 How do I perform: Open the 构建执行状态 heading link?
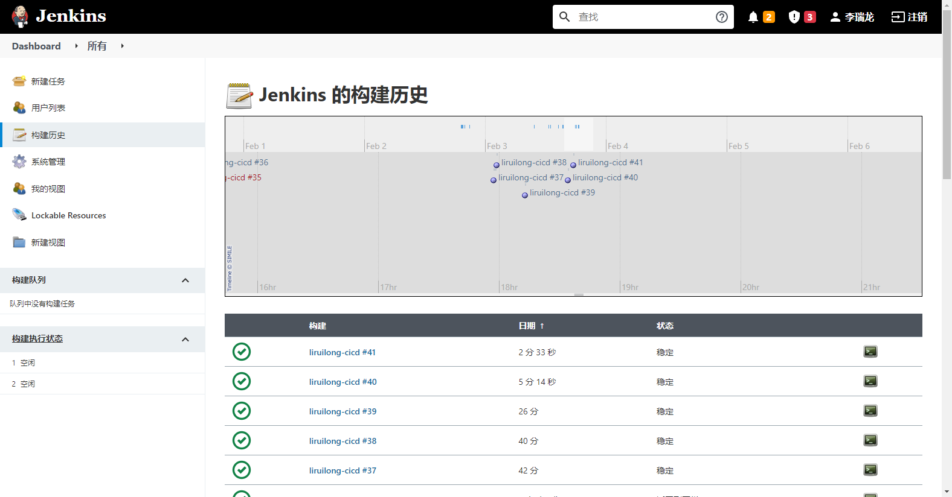pos(37,338)
